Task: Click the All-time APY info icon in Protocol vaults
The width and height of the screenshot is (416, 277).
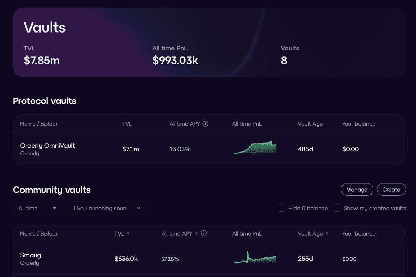Action: coord(206,124)
